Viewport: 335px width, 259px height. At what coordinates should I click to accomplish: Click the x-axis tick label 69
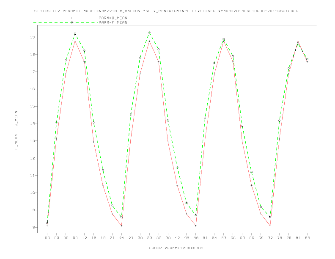[x=261, y=238]
